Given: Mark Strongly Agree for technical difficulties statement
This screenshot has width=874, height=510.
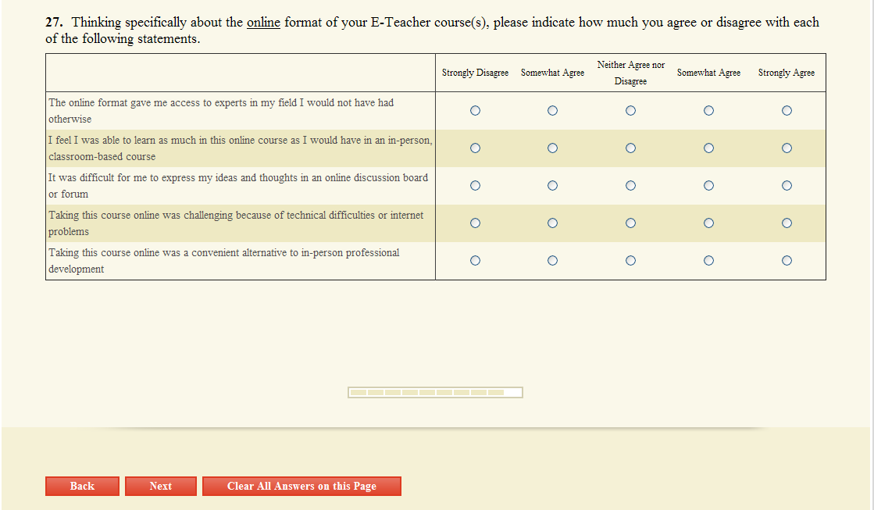Looking at the screenshot, I should [x=787, y=223].
